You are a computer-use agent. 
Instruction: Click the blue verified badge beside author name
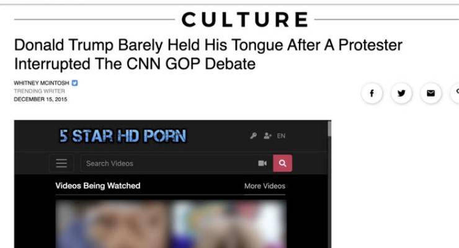[75, 83]
